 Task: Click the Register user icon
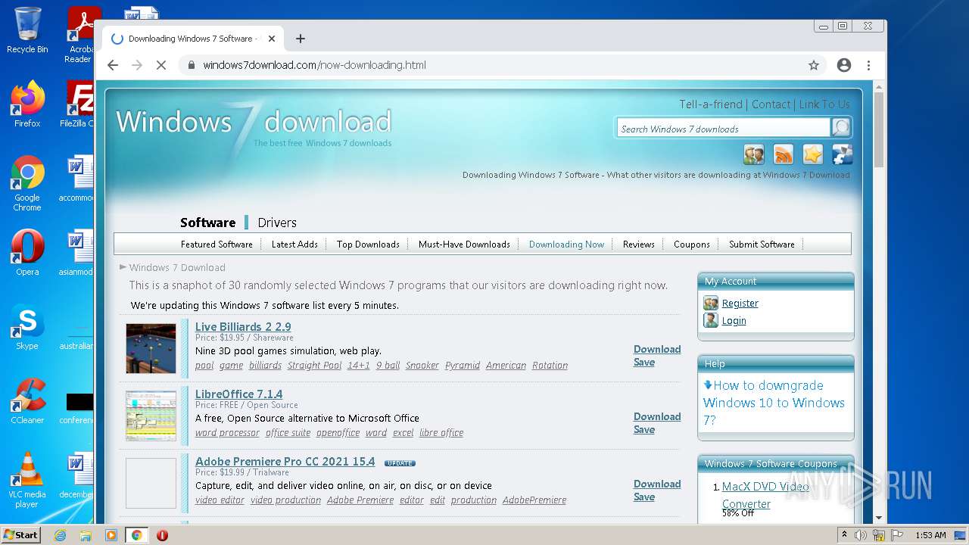click(x=711, y=303)
